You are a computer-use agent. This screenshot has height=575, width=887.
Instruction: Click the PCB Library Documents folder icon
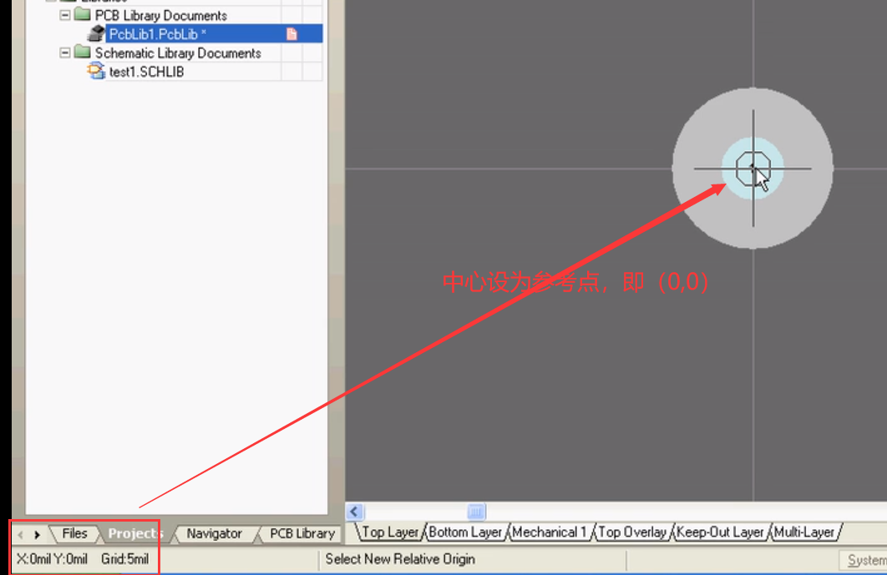click(82, 14)
